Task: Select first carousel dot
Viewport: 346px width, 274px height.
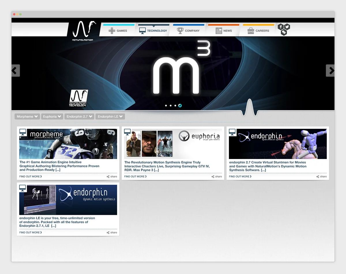Action: [x=166, y=106]
